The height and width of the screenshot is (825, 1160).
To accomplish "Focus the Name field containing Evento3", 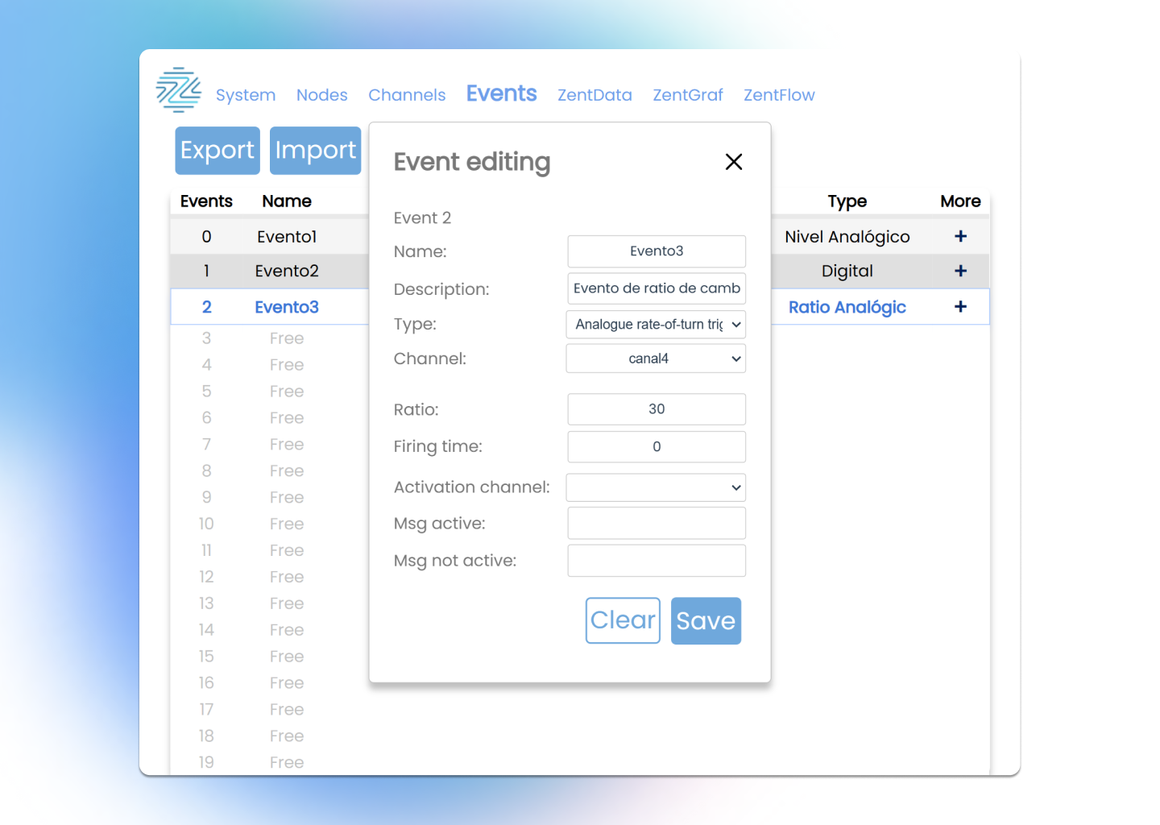I will click(657, 251).
